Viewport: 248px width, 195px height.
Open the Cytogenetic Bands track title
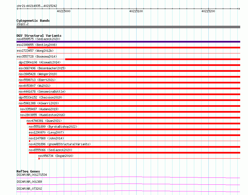point(33,21)
